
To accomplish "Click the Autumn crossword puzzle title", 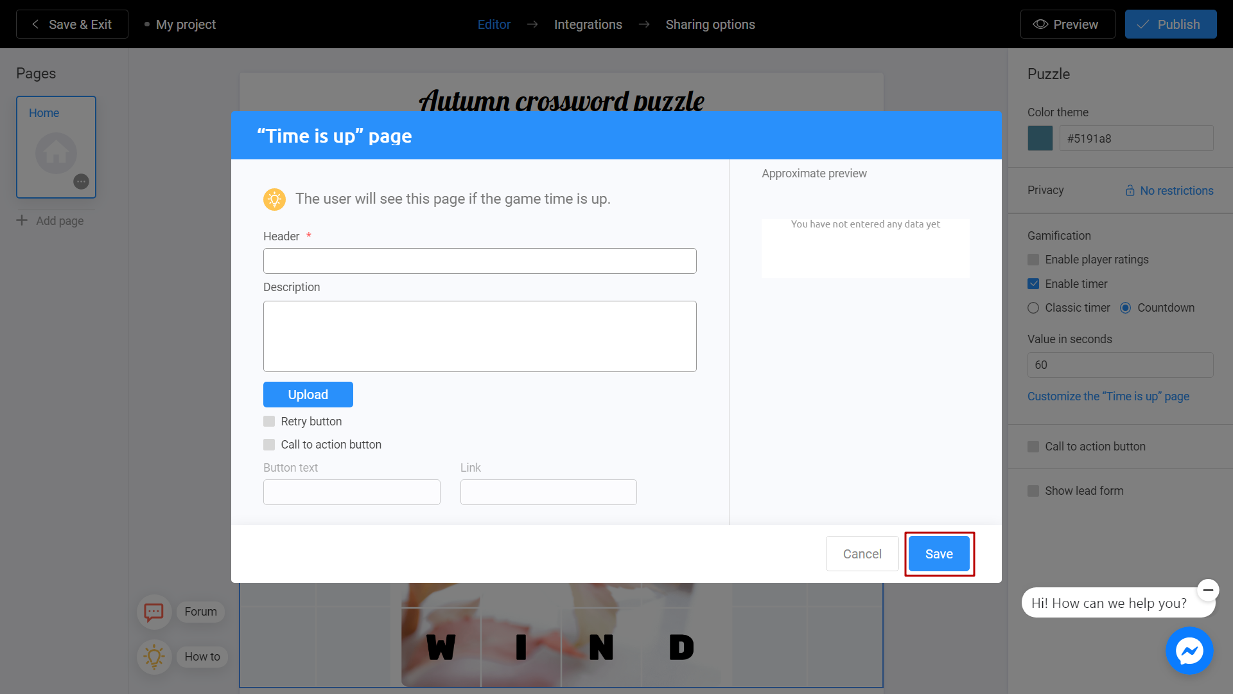I will [562, 100].
